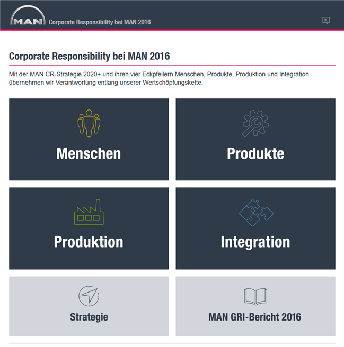Click the blue puzzle pieces icon
The width and height of the screenshot is (344, 347).
255,212
